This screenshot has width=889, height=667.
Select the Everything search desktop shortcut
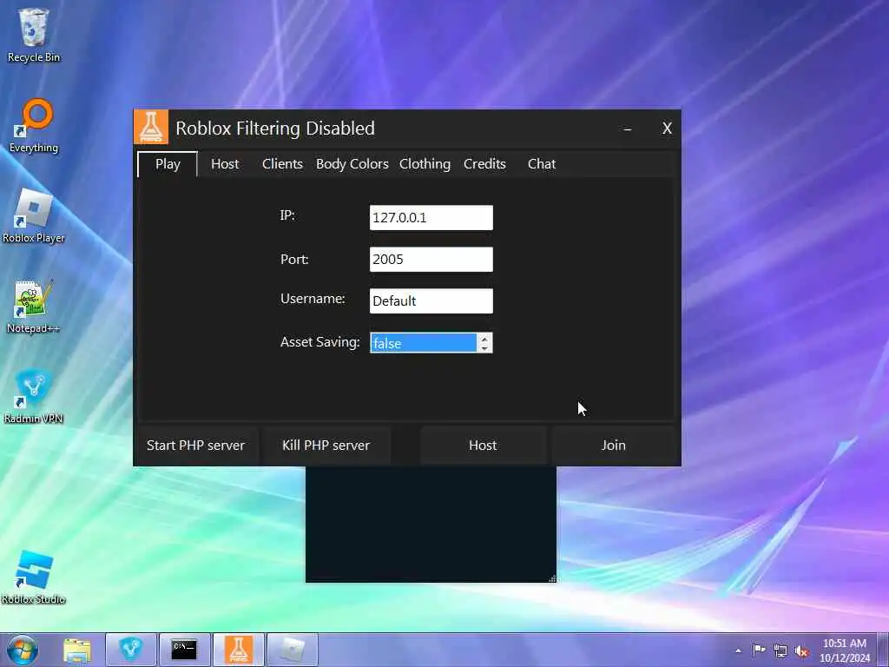[x=34, y=126]
